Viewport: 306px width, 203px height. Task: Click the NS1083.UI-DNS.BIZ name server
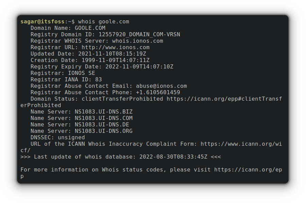coord(104,112)
